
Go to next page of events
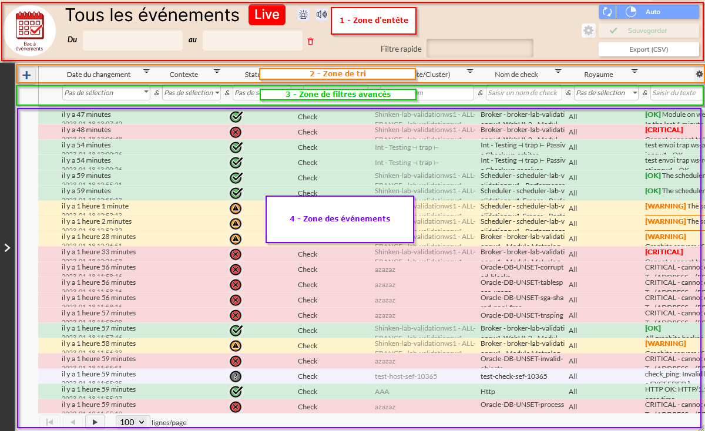[x=94, y=422]
